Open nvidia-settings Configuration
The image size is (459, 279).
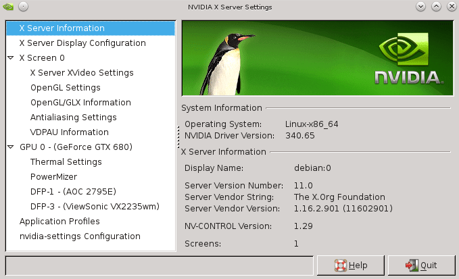click(80, 236)
